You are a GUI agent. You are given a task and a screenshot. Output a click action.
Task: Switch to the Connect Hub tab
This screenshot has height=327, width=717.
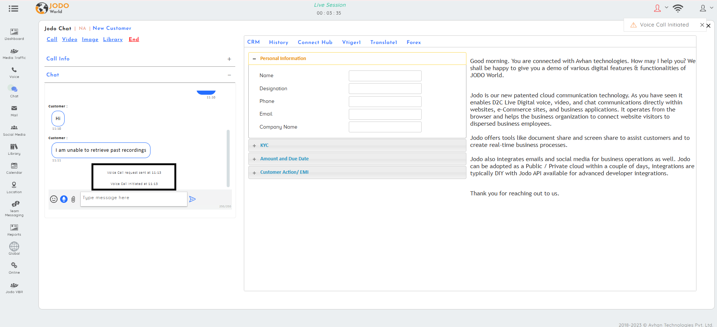(x=315, y=43)
